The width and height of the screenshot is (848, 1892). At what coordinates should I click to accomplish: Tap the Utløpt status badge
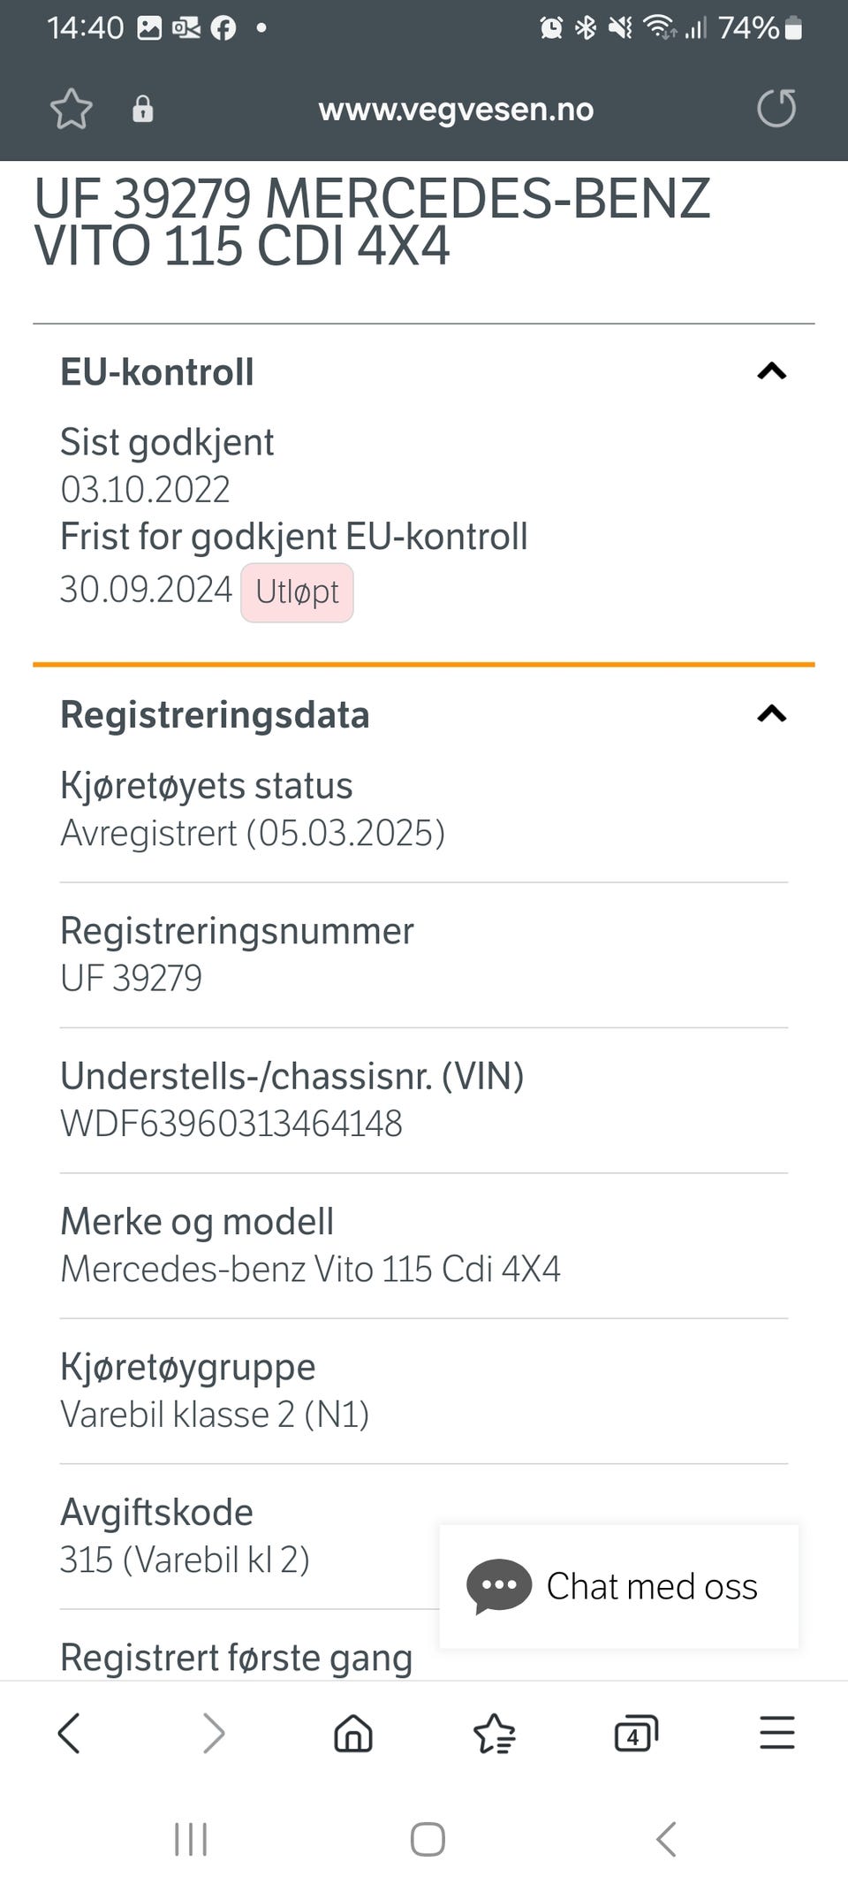tap(297, 592)
